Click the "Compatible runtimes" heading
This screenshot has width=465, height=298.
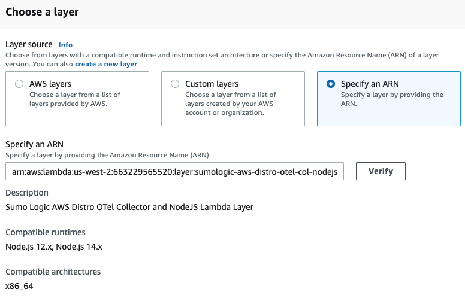tap(46, 232)
